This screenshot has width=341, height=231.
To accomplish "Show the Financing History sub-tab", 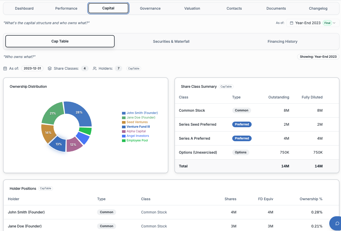I will [x=282, y=41].
